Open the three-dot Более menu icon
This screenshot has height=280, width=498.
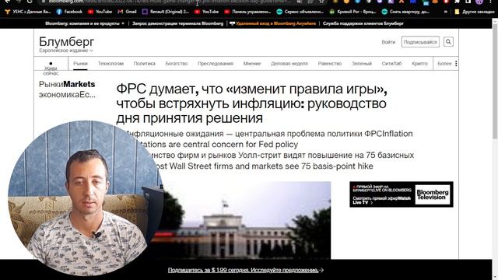(456, 64)
